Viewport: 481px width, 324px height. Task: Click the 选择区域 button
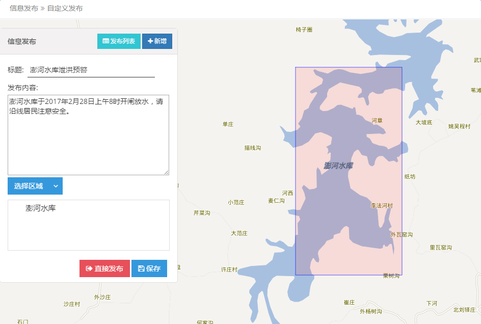(29, 186)
